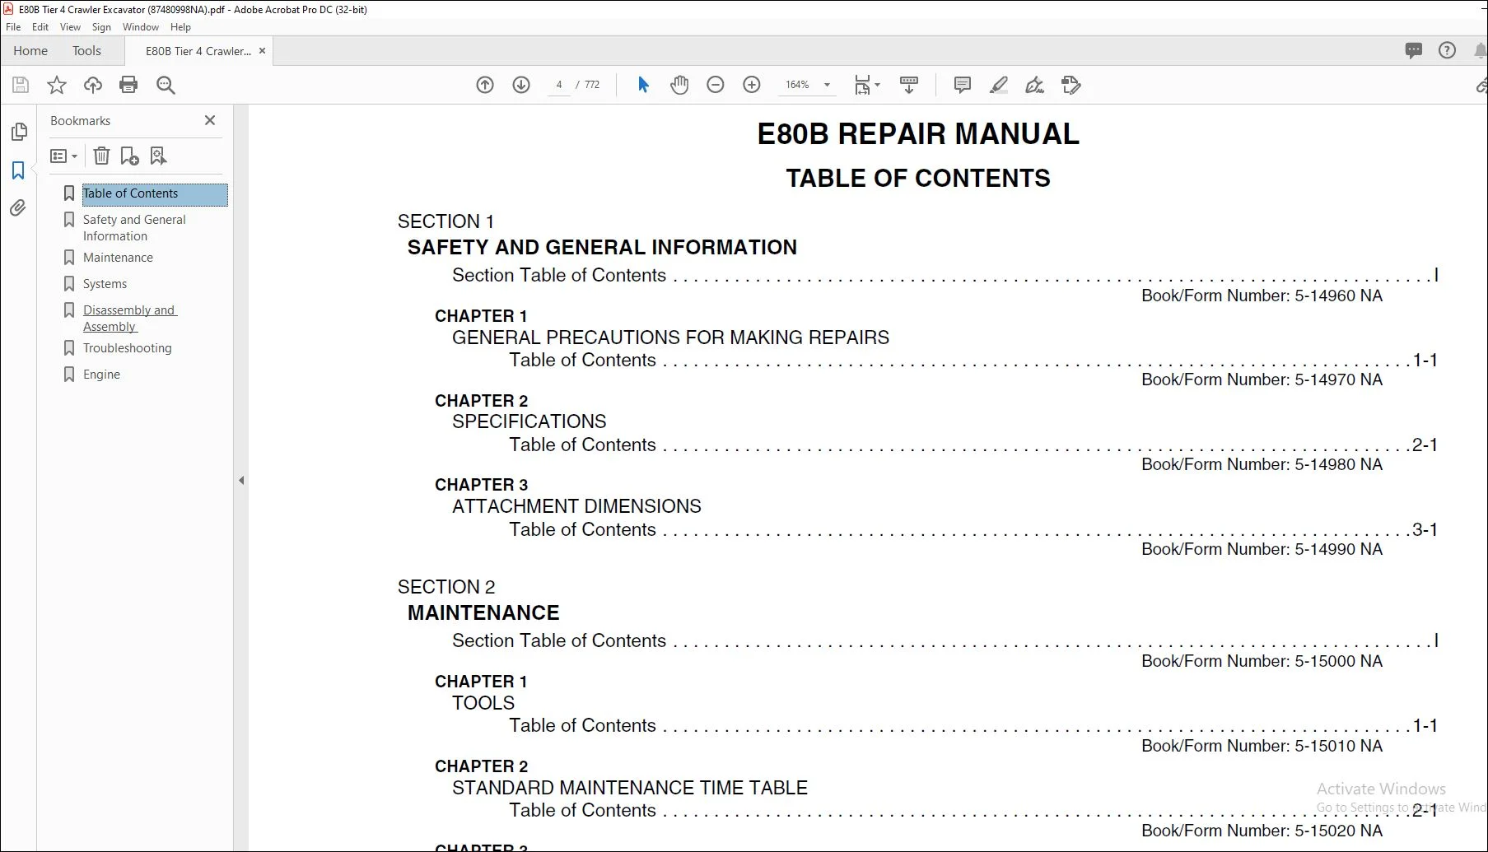The height and width of the screenshot is (852, 1488).
Task: Open the find text search tool
Action: [x=166, y=85]
